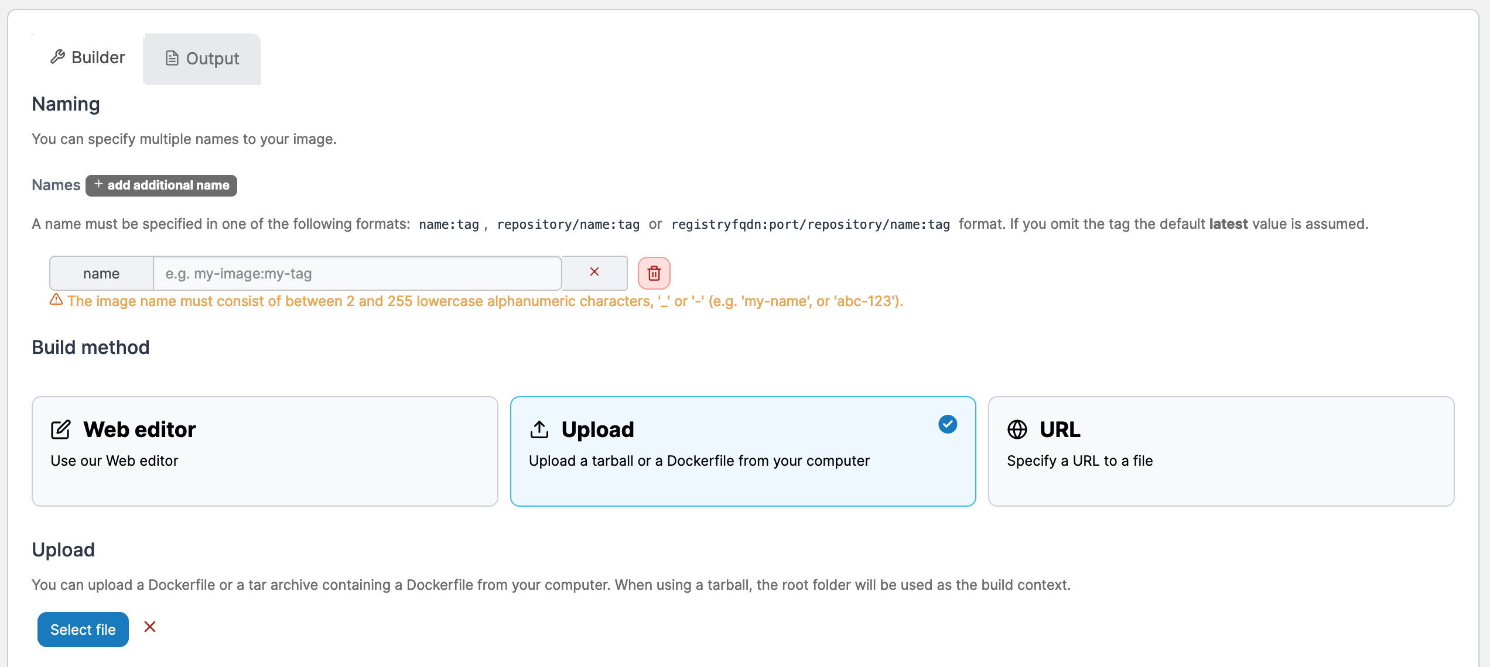Click the Upload arrow icon
This screenshot has height=667, width=1490.
(539, 429)
